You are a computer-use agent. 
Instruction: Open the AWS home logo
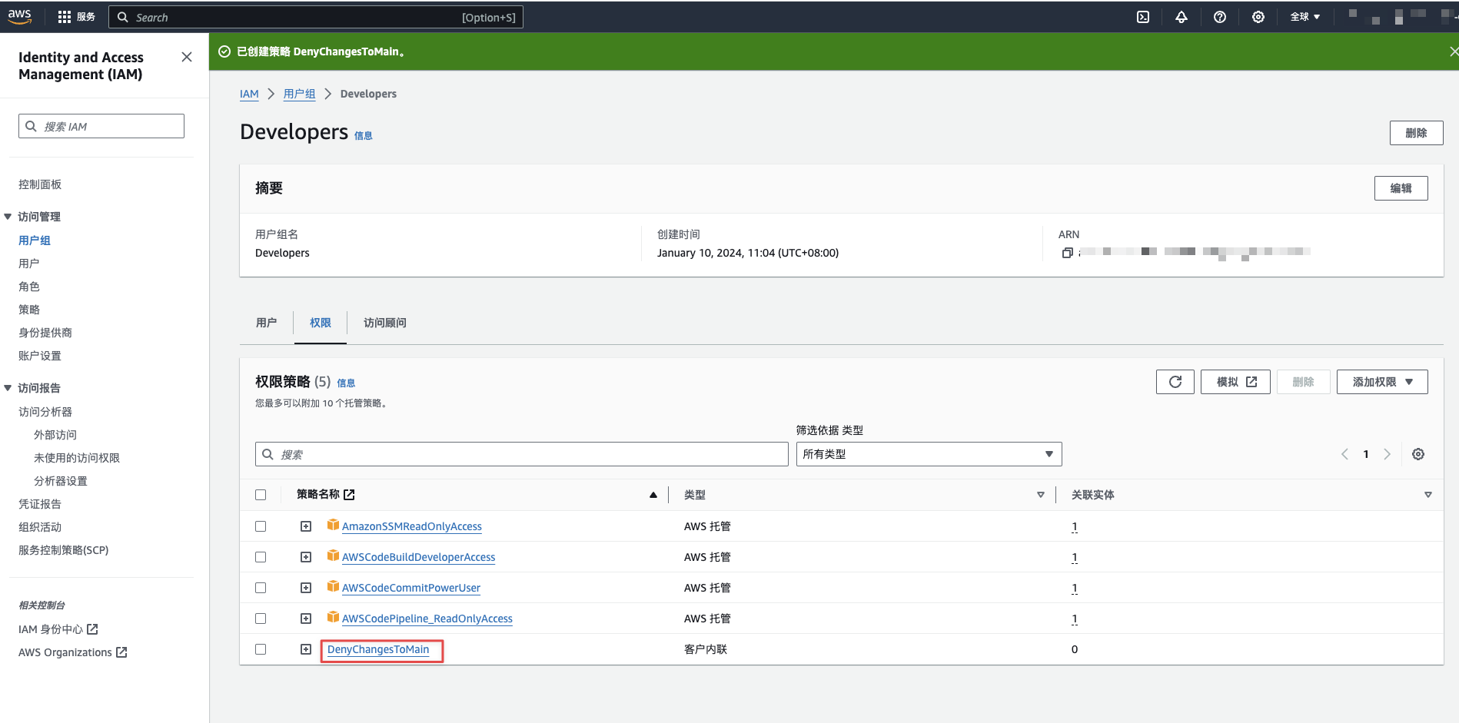tap(20, 16)
